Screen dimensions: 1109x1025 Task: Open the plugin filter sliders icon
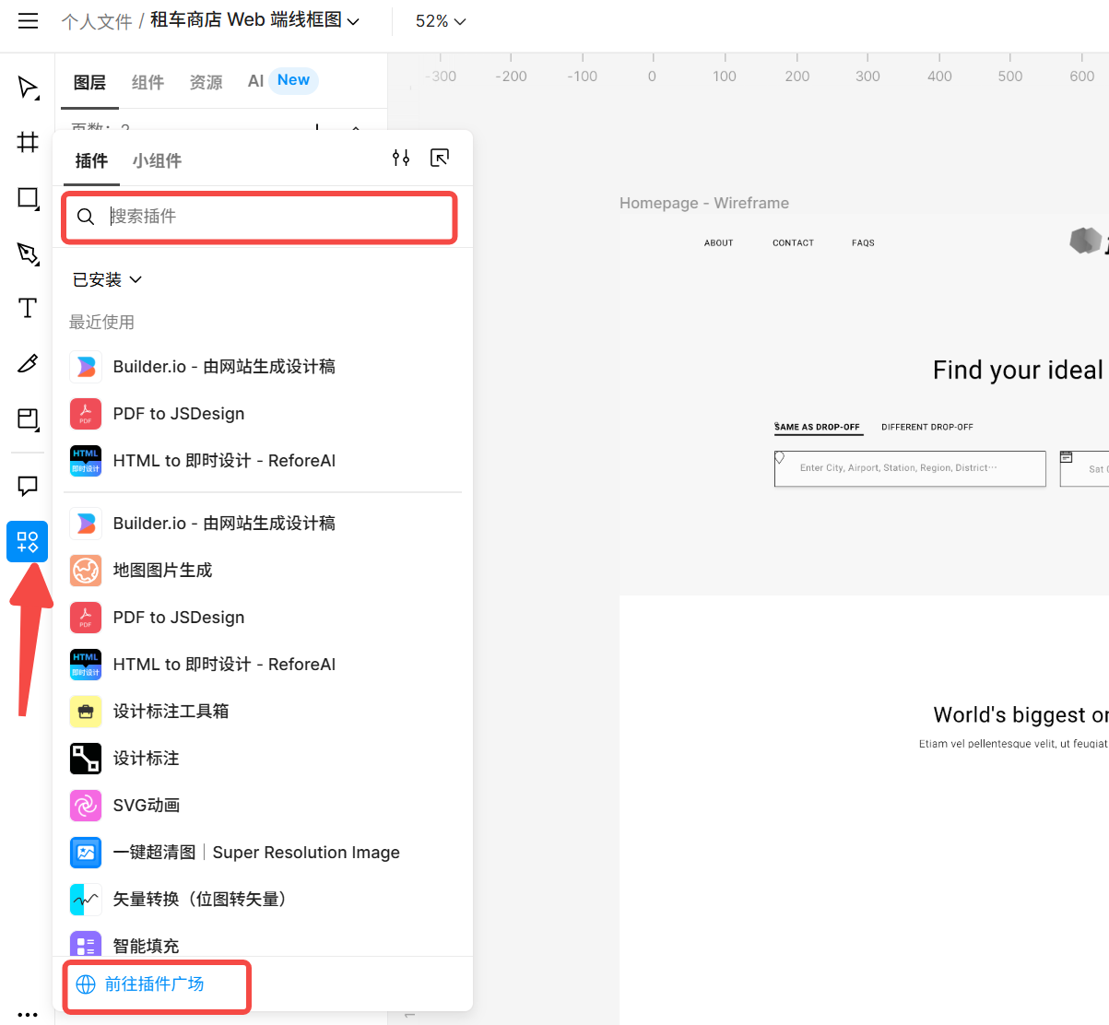[401, 158]
